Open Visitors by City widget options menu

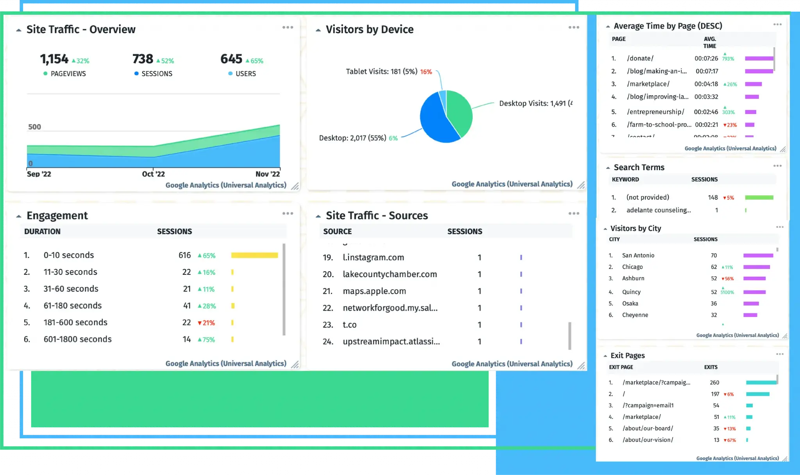(x=780, y=227)
